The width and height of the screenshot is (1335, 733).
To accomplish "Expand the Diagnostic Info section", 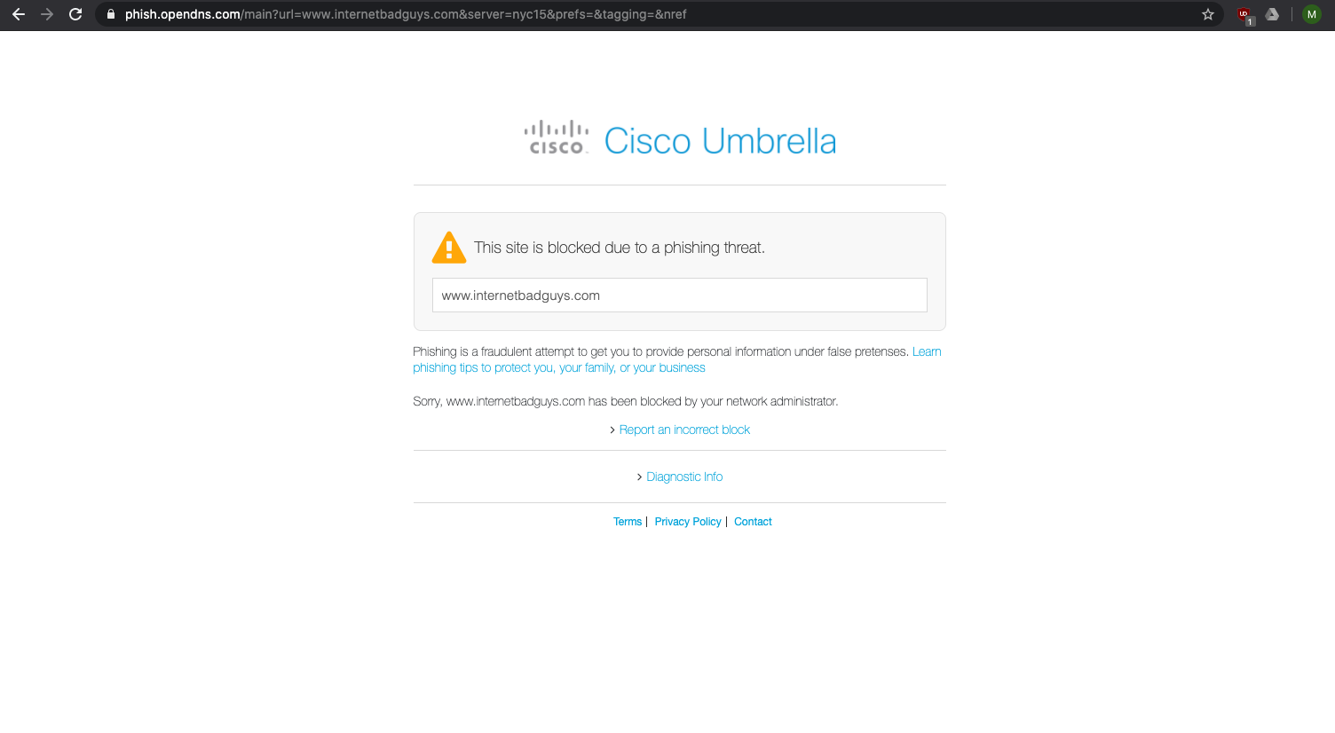I will (x=684, y=477).
